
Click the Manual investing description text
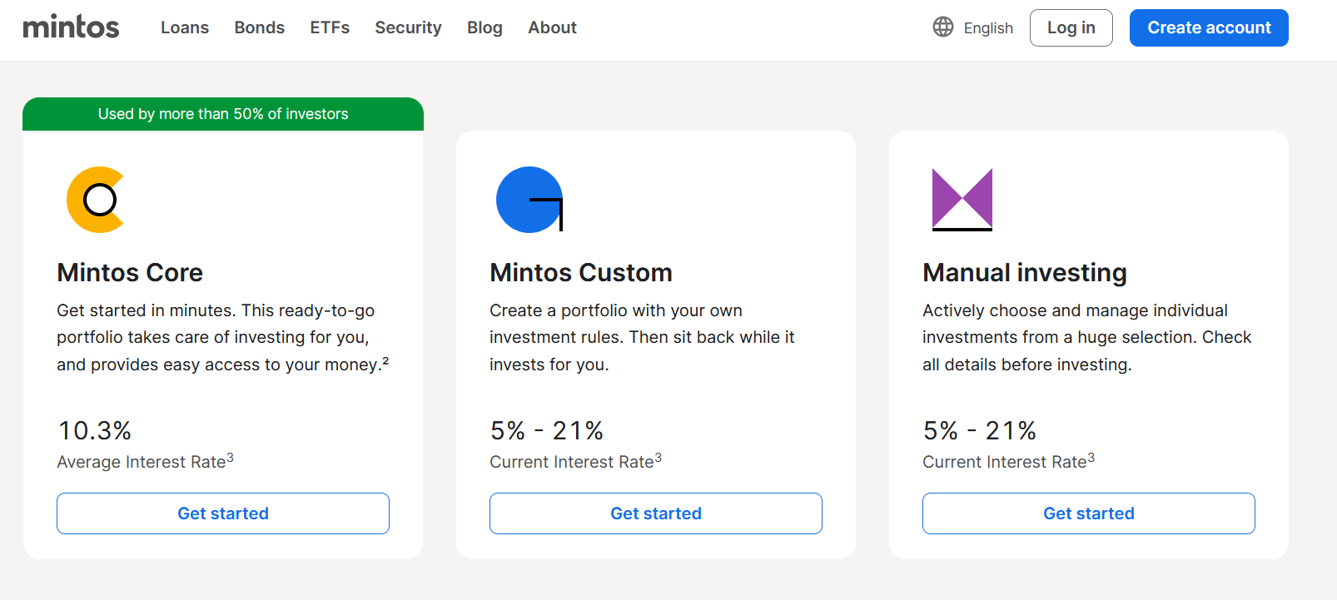pos(1087,337)
